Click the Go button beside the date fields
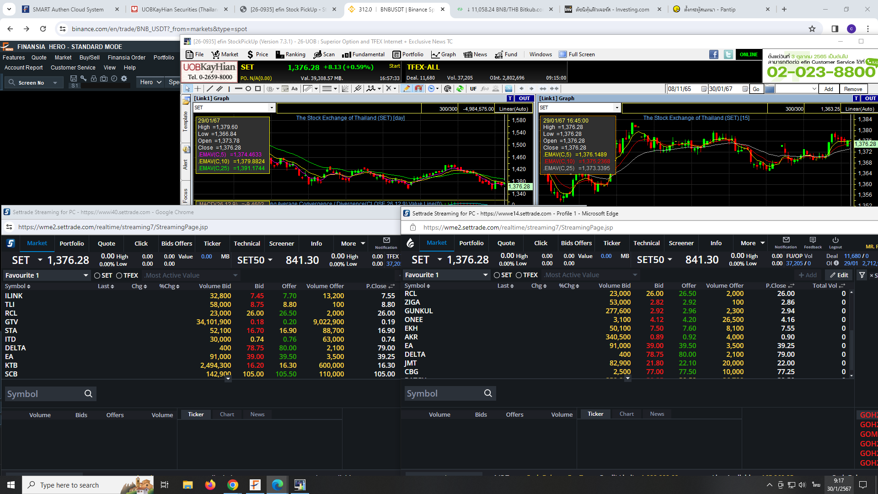 (x=756, y=89)
